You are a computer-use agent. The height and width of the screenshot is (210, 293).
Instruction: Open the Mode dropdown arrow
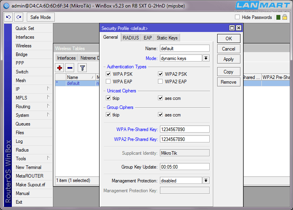[206, 58]
